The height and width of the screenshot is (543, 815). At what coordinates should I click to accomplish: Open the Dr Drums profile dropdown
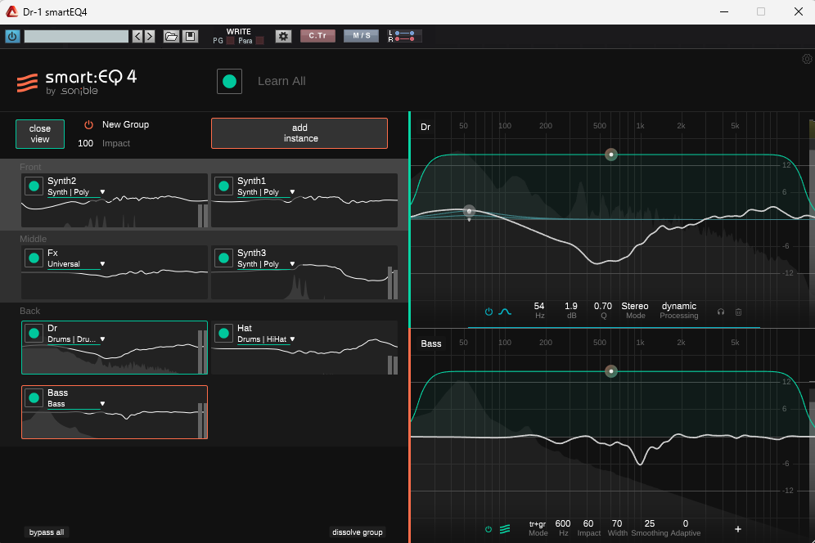76,339
